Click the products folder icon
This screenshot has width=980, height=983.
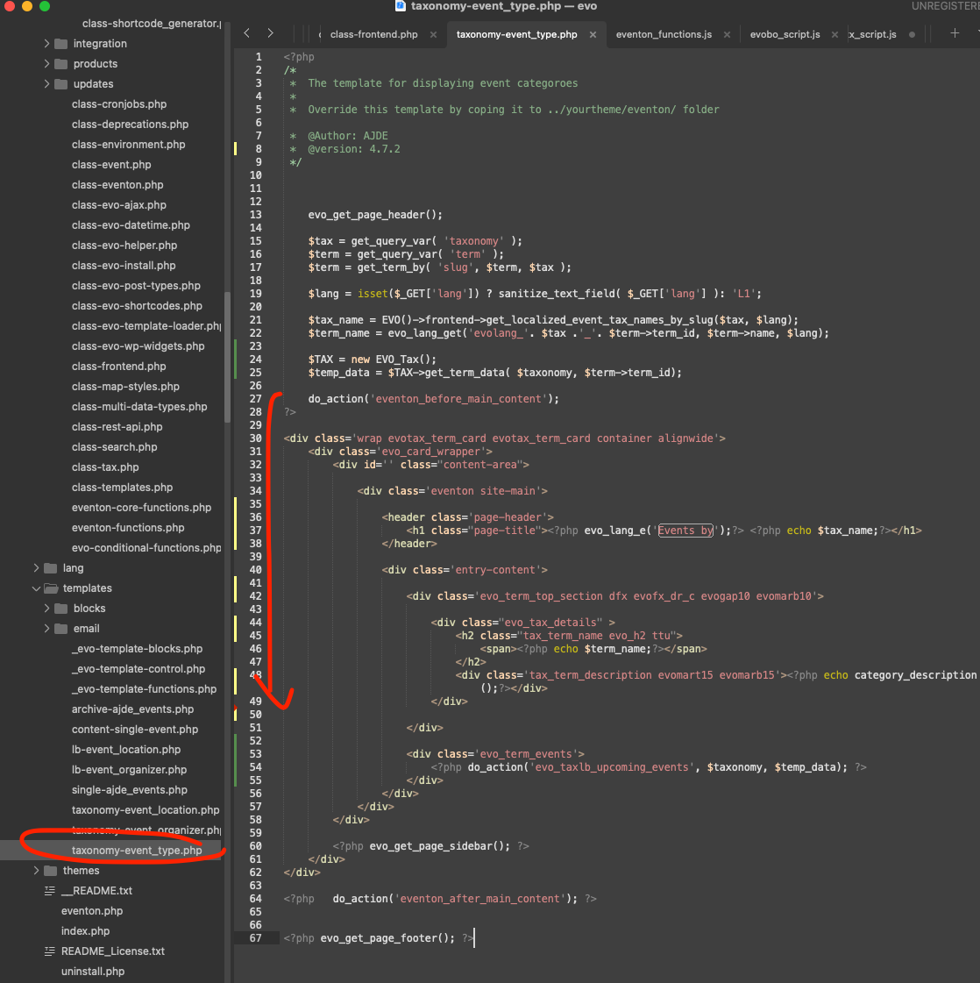coord(60,64)
